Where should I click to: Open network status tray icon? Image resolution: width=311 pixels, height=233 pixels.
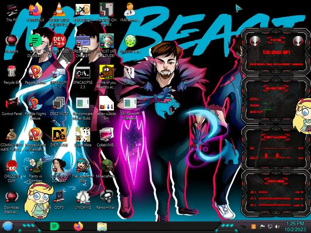click(x=270, y=226)
